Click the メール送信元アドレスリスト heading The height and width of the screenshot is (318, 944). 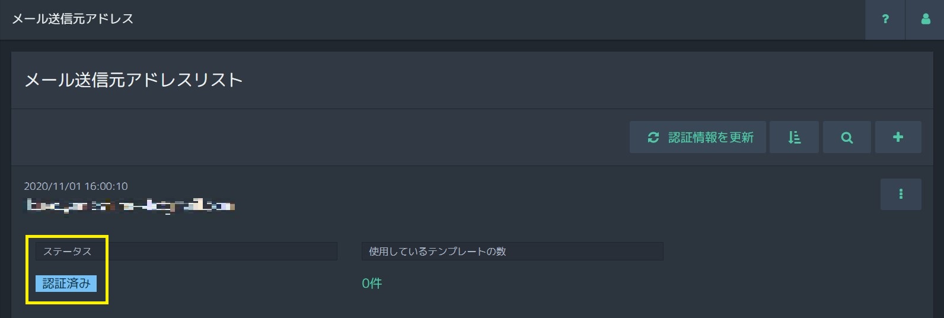[x=133, y=80]
